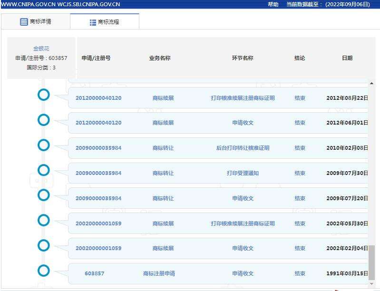Click the 金银花 trademark name
Screen dimensions: 380x291
click(x=41, y=48)
